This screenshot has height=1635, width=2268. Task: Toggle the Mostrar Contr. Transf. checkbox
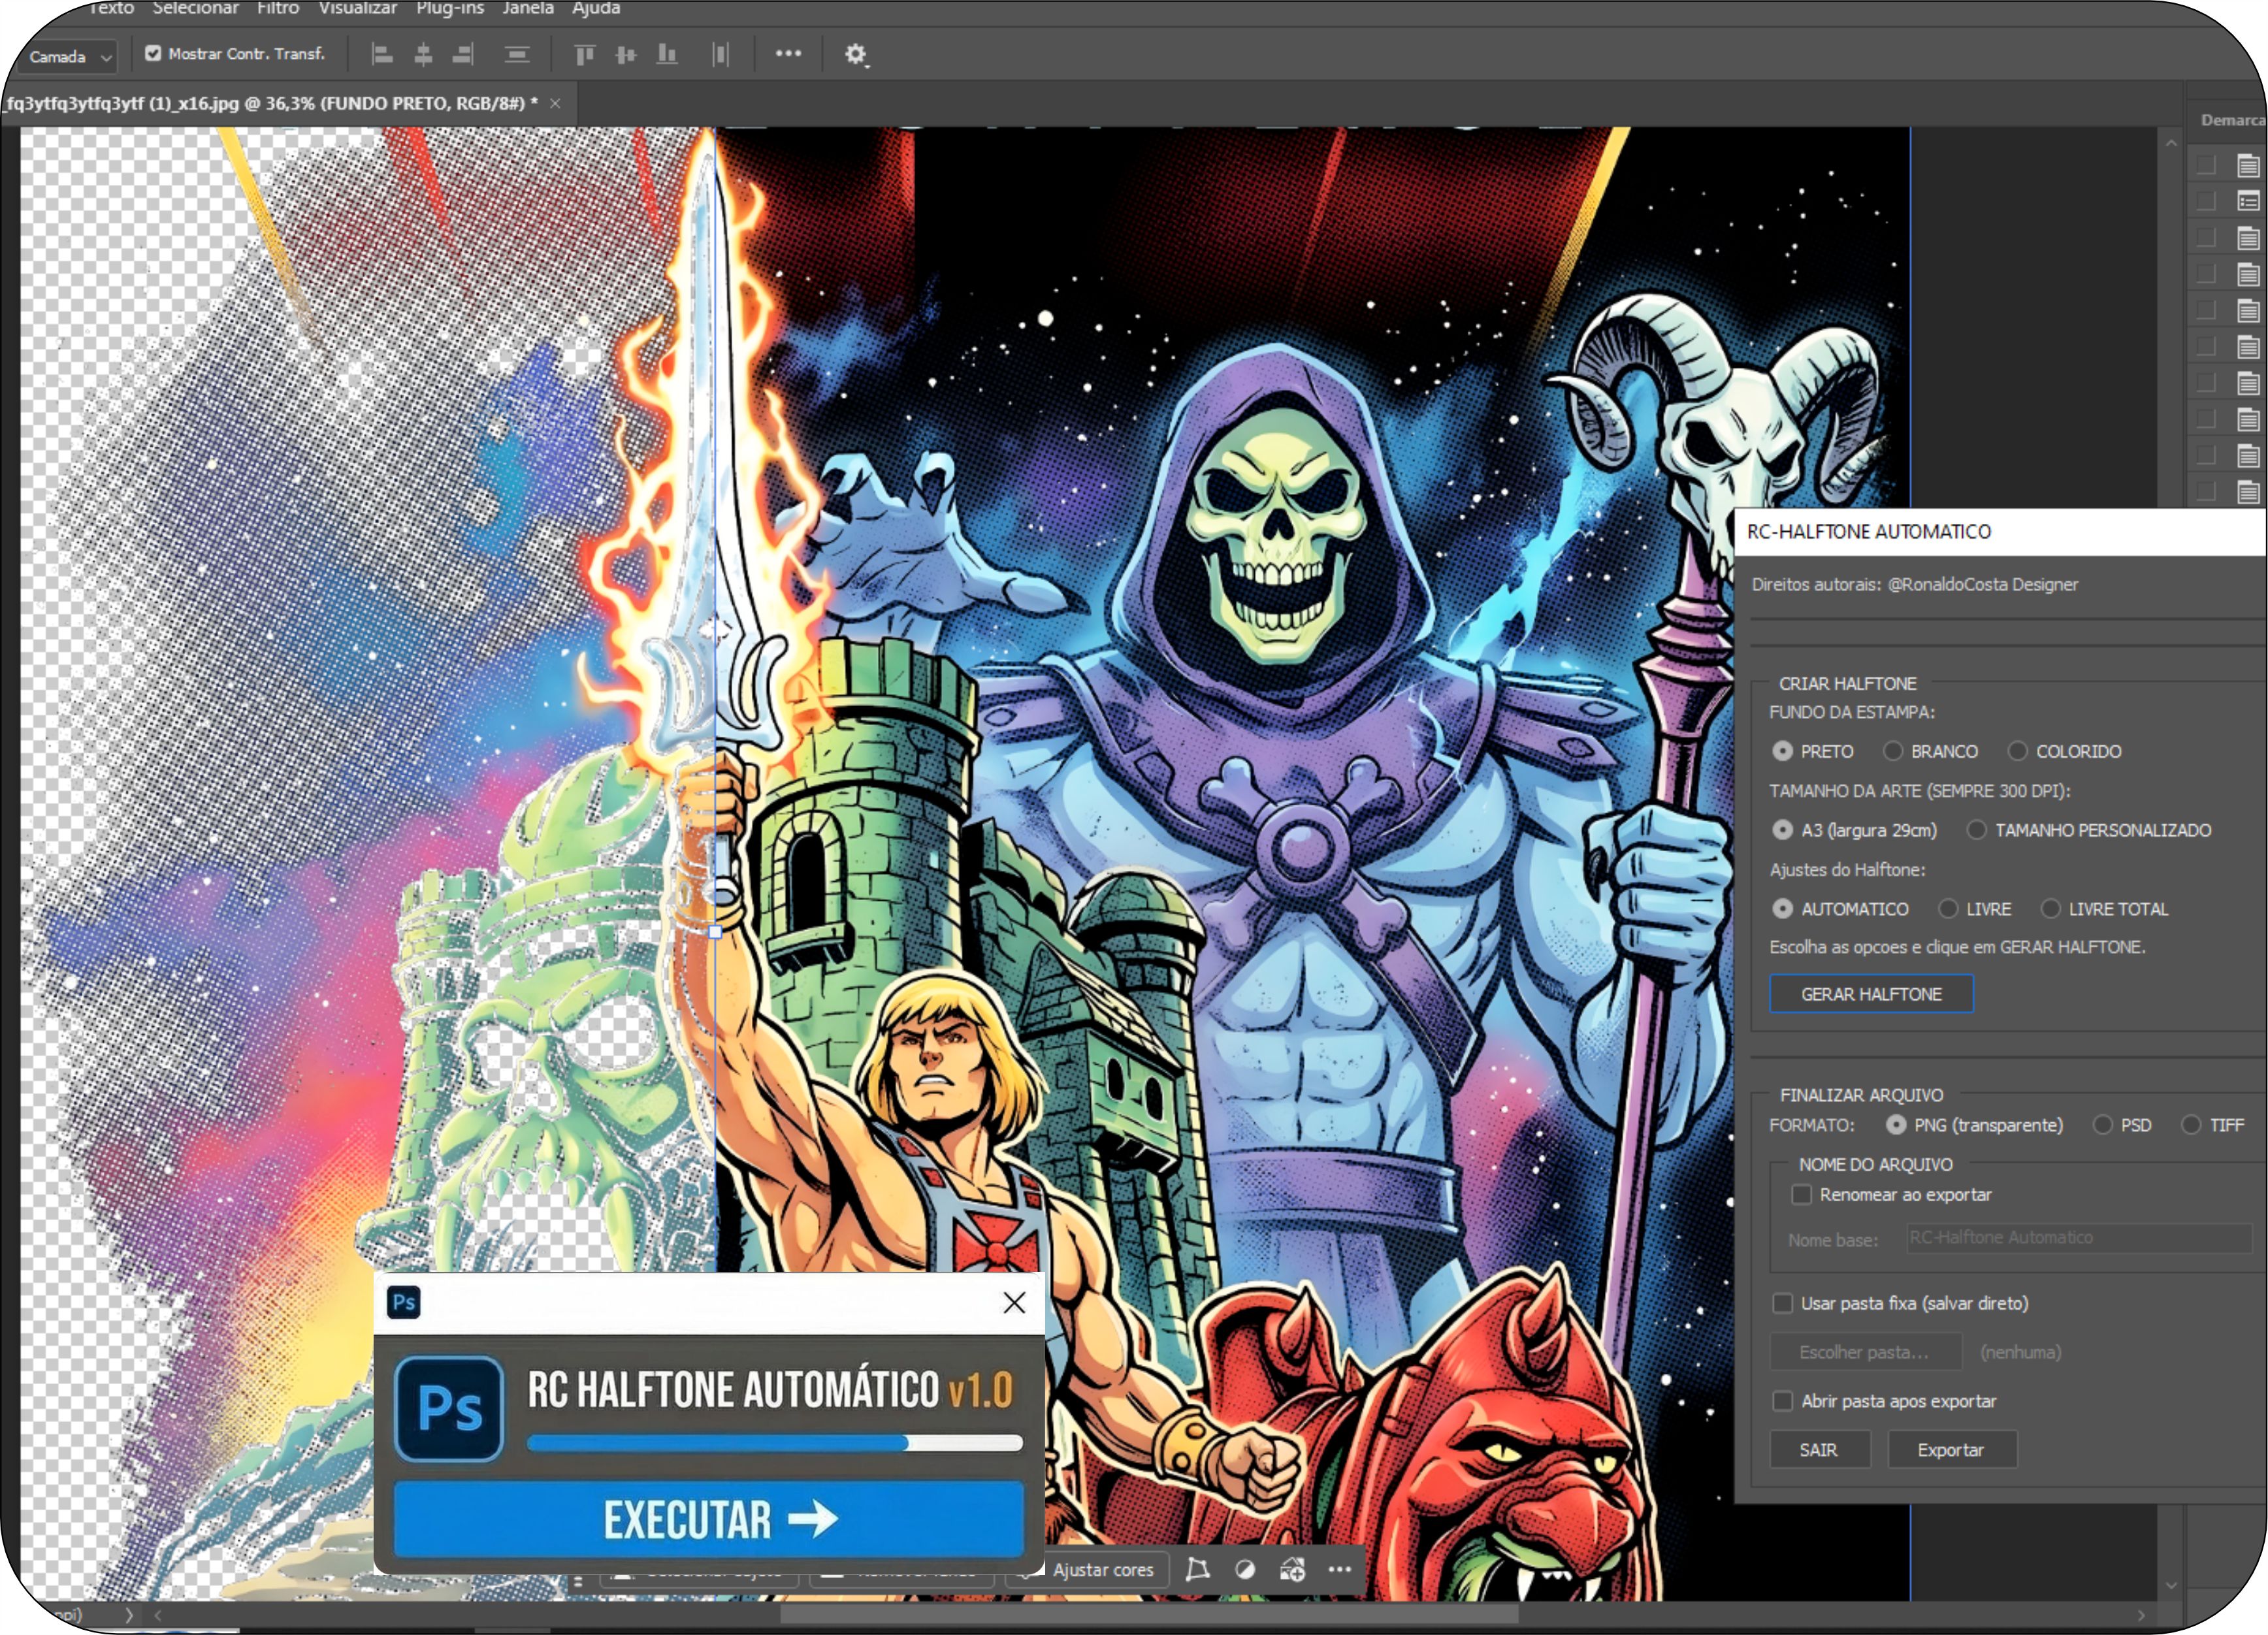coord(153,53)
